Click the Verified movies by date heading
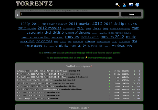The width and height of the screenshot is (158, 110). pos(78,66)
